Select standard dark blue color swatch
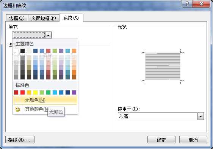Image resolution: width=213 pixels, height=149 pixels. [x=67, y=93]
